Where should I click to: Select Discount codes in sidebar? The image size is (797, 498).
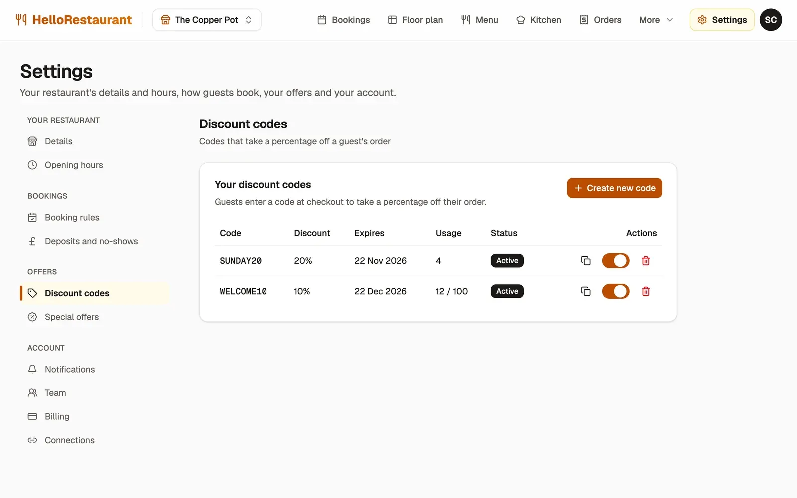95,293
